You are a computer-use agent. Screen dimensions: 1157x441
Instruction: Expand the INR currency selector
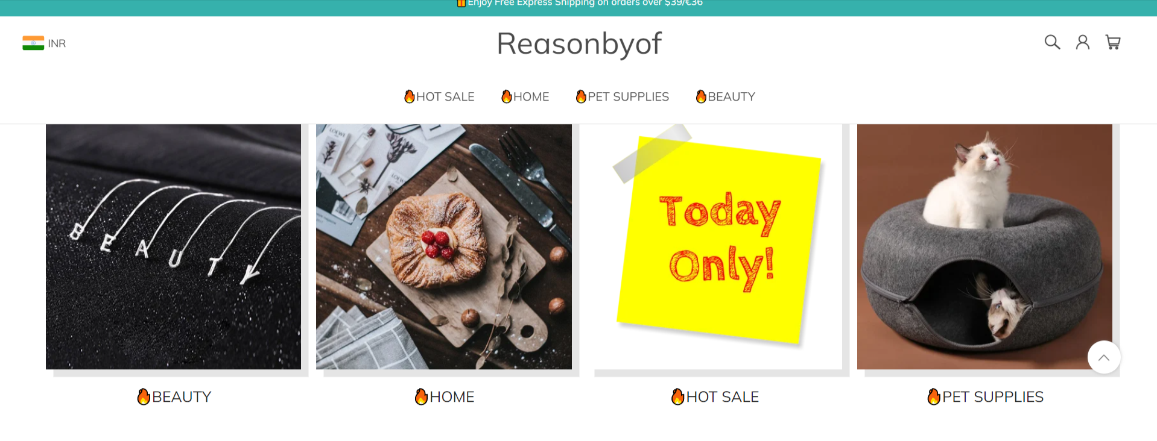[x=44, y=43]
